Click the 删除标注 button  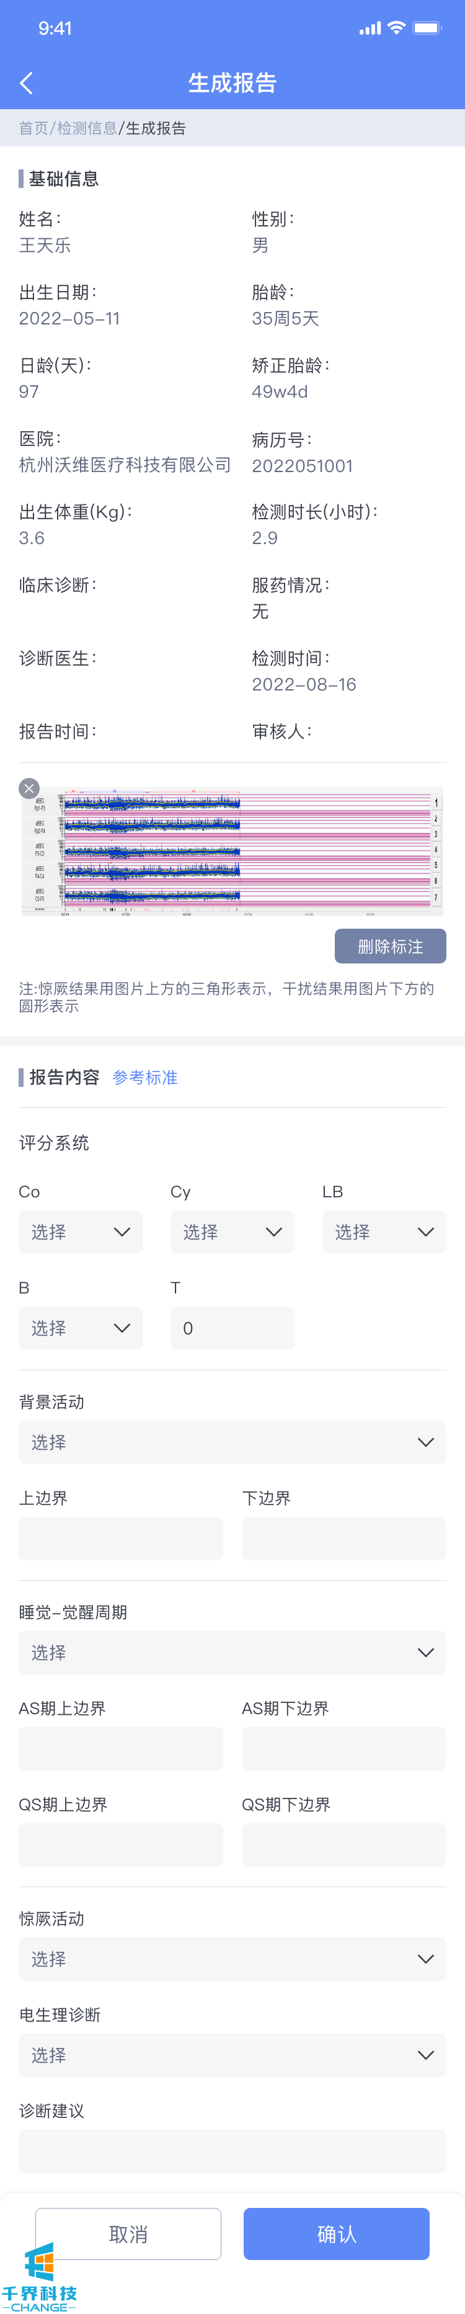pos(389,946)
